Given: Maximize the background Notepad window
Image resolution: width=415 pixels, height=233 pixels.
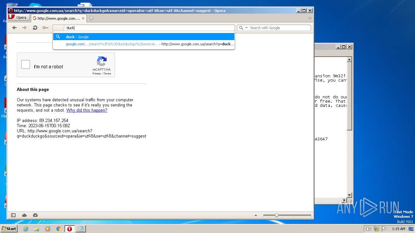Looking at the screenshot, I should click(344, 47).
